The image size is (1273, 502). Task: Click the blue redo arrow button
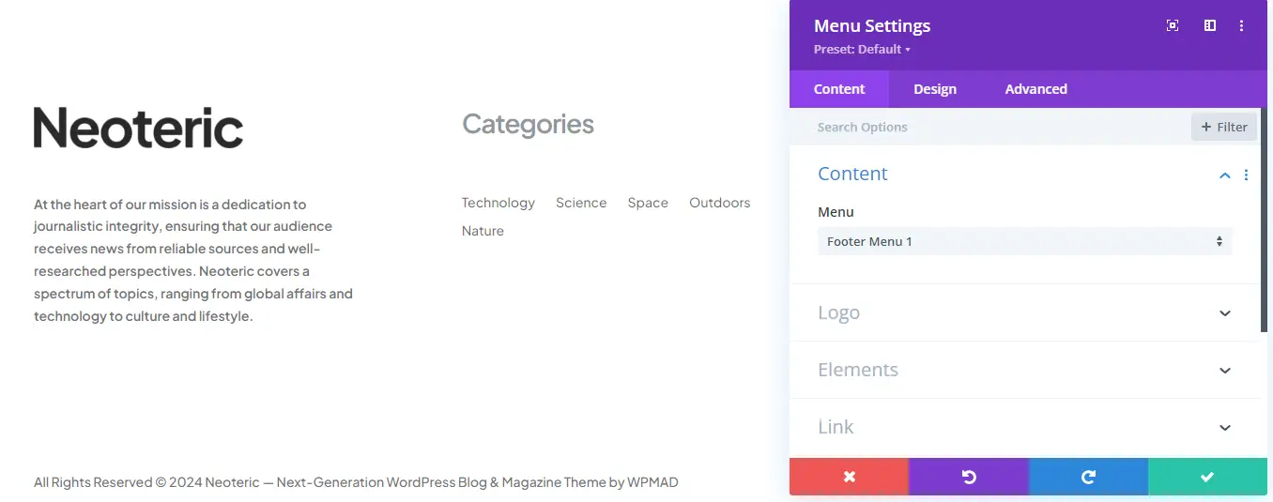[x=1088, y=477]
